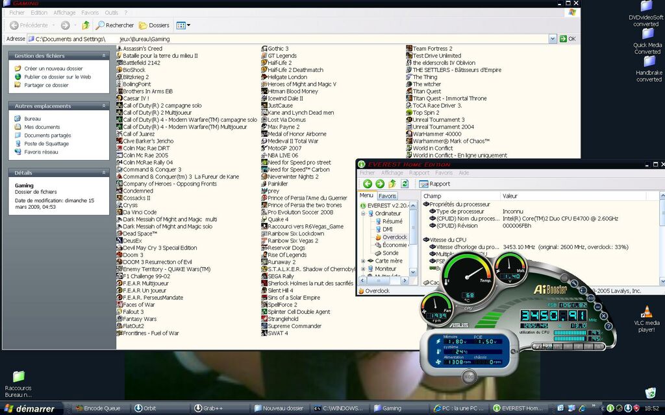The height and width of the screenshot is (415, 665).
Task: Click EVEREST tree horizontal scrollbar right arrow
Action: click(405, 280)
